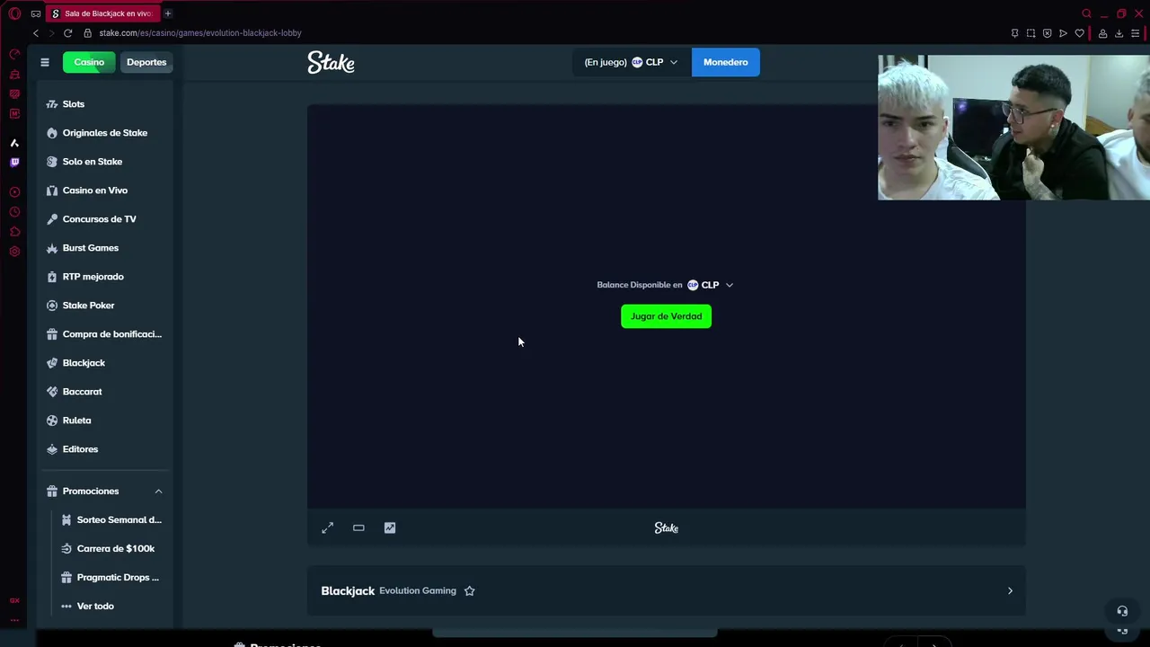The image size is (1150, 647).
Task: Open Sorteo Semanal promotion
Action: click(111, 520)
